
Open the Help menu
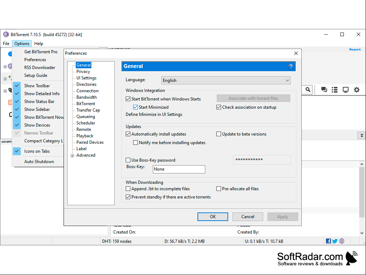[x=39, y=44]
